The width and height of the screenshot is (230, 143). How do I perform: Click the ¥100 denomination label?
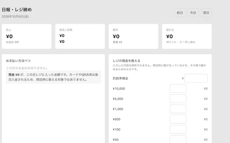click(x=117, y=129)
